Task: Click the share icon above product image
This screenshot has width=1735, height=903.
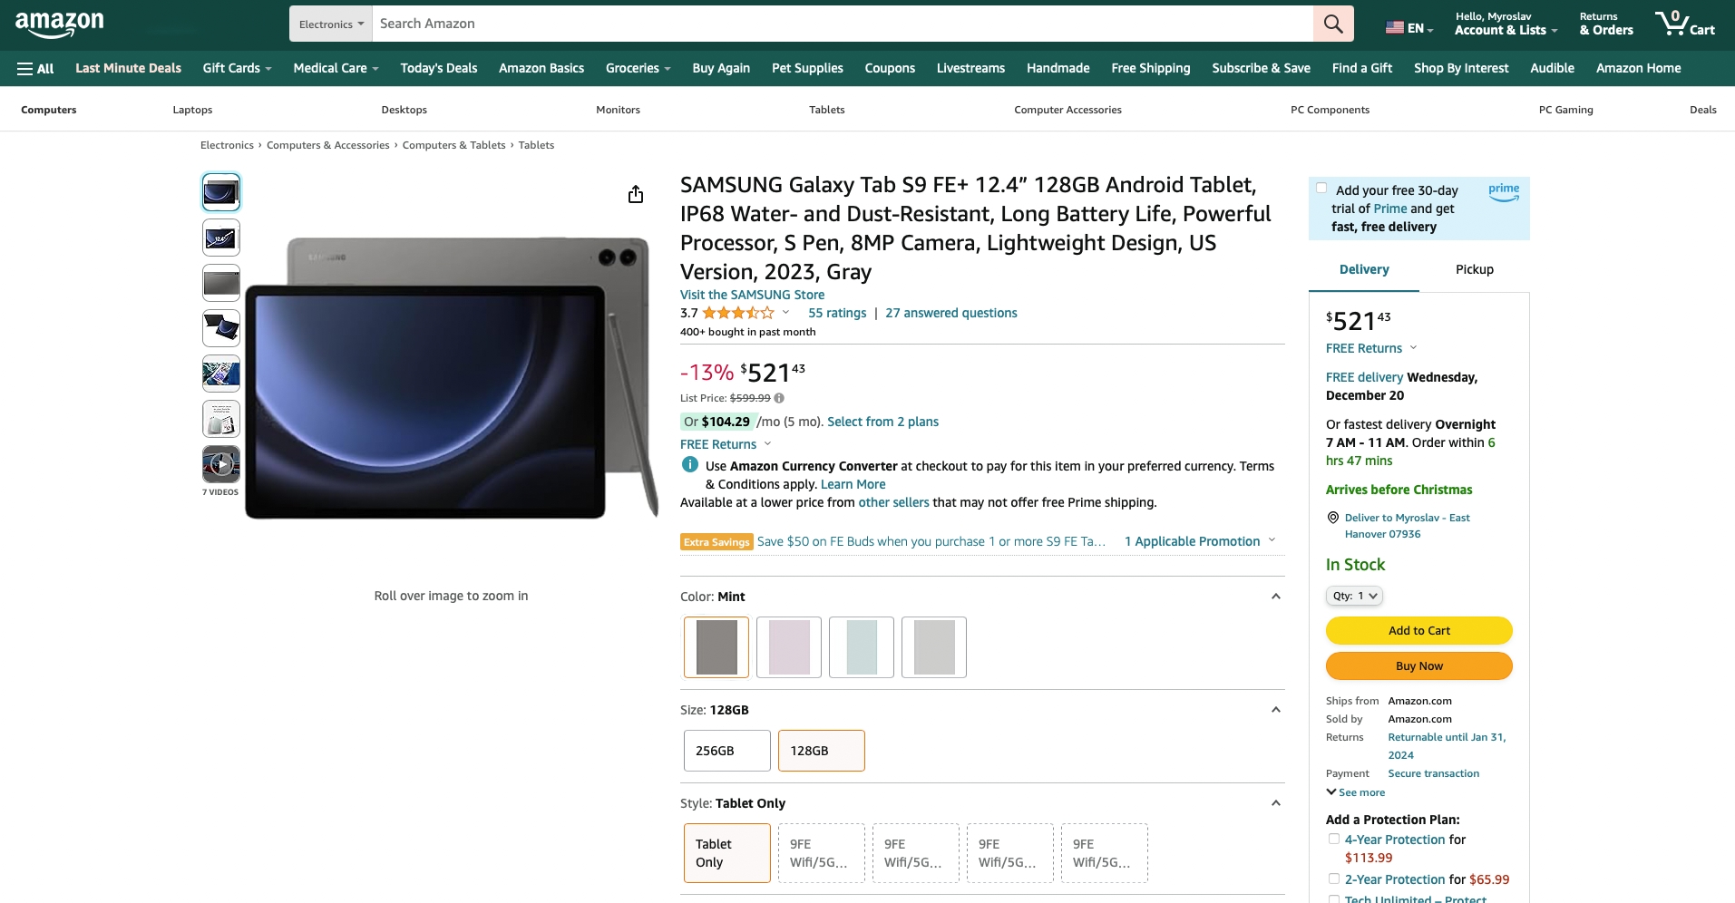Action: [636, 194]
